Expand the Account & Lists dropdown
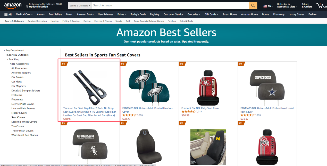 (287, 5)
